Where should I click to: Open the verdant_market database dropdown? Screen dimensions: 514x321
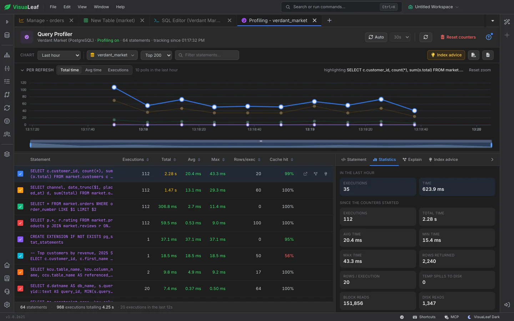pos(112,55)
